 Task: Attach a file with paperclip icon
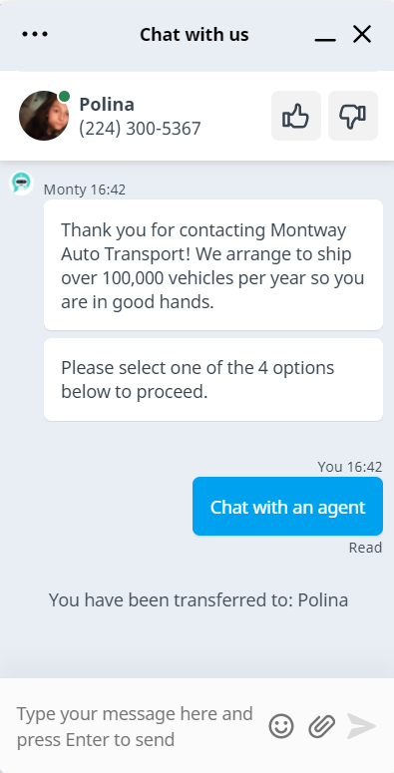[x=321, y=726]
